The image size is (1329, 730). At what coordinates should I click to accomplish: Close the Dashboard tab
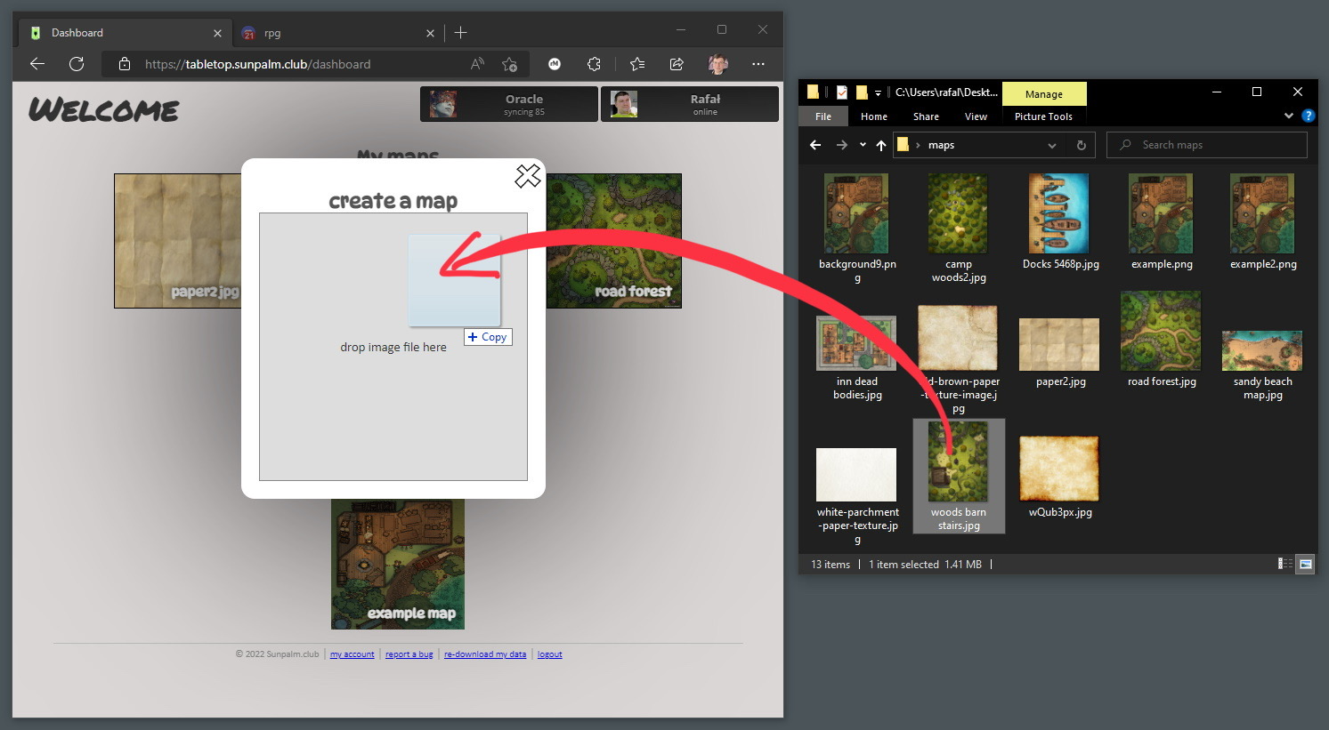[217, 33]
